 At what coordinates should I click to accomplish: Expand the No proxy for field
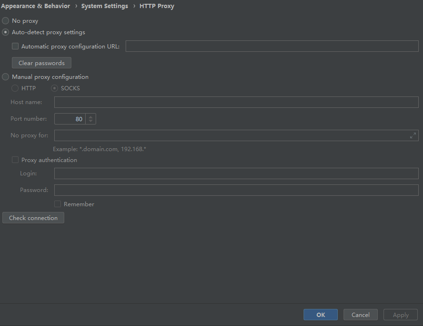click(x=413, y=135)
